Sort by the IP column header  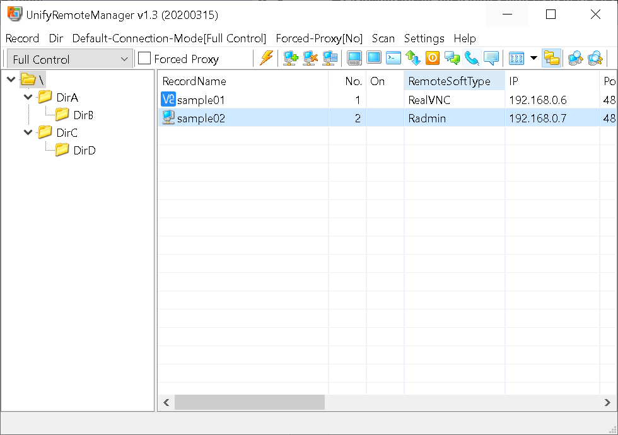coord(552,81)
